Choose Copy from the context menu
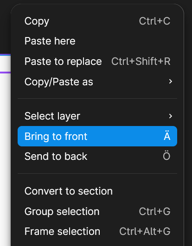The width and height of the screenshot is (192, 246). point(97,21)
